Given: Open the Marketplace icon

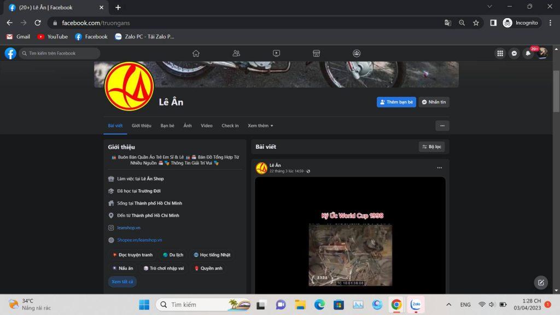Looking at the screenshot, I should (x=316, y=53).
